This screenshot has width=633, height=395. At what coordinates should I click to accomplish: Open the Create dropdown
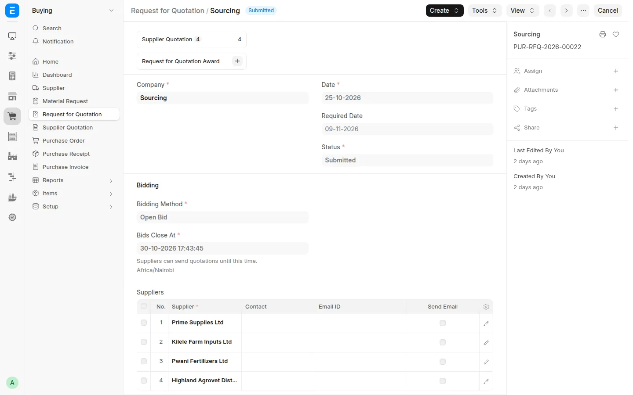pyautogui.click(x=444, y=11)
